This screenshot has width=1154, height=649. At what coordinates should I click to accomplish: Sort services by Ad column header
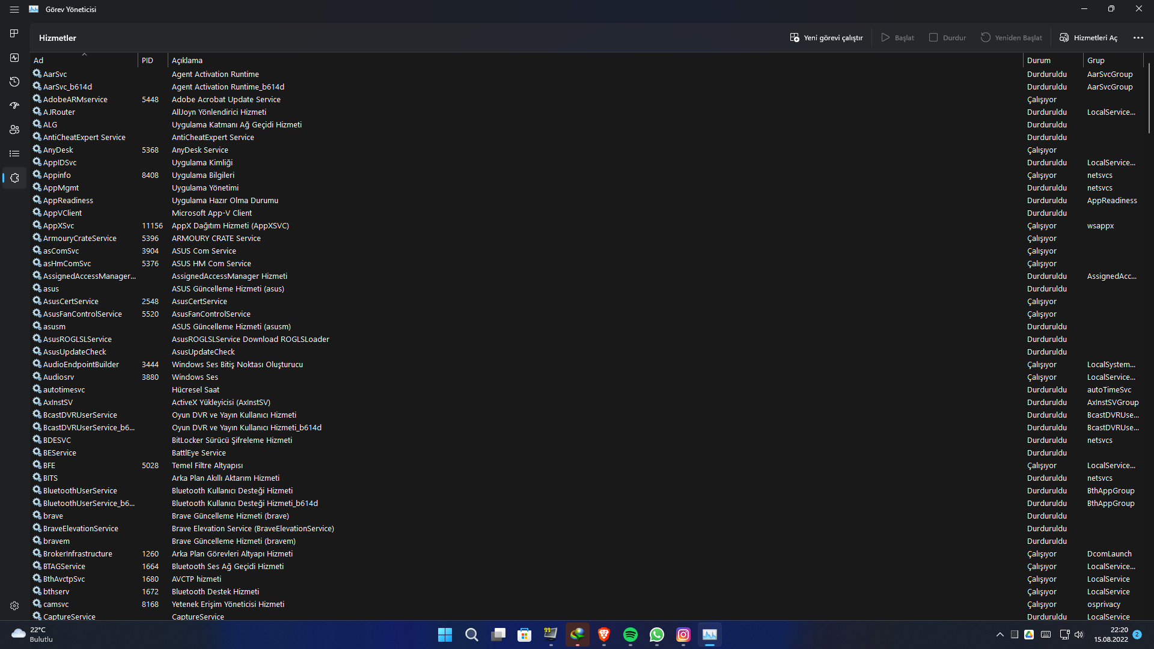84,60
